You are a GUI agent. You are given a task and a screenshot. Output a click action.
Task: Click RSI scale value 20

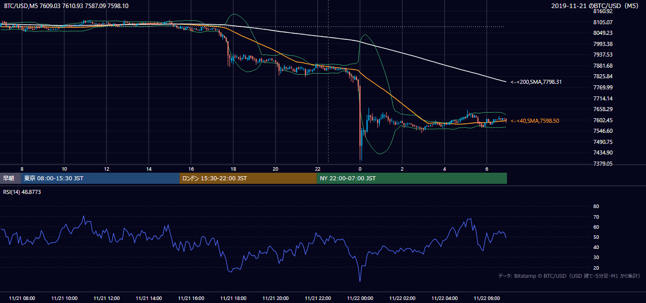tap(596, 268)
